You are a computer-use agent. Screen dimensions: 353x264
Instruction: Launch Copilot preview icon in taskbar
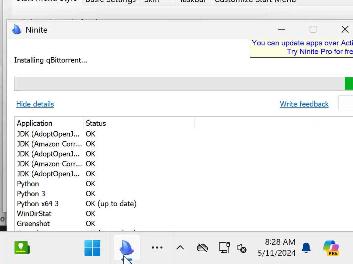(x=331, y=248)
